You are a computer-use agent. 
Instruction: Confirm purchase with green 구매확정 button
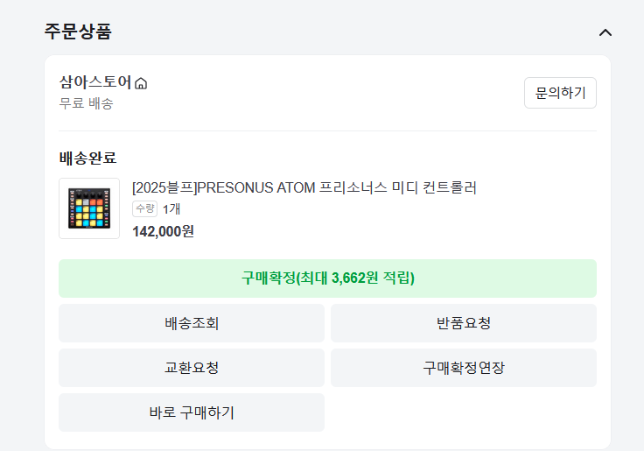[x=327, y=278]
